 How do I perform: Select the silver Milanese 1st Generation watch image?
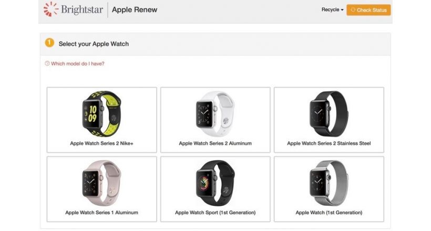[329, 183]
